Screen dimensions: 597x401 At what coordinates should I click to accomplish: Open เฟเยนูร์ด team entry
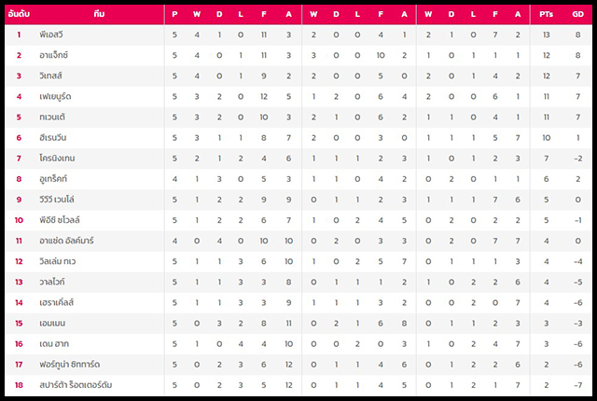coord(55,96)
